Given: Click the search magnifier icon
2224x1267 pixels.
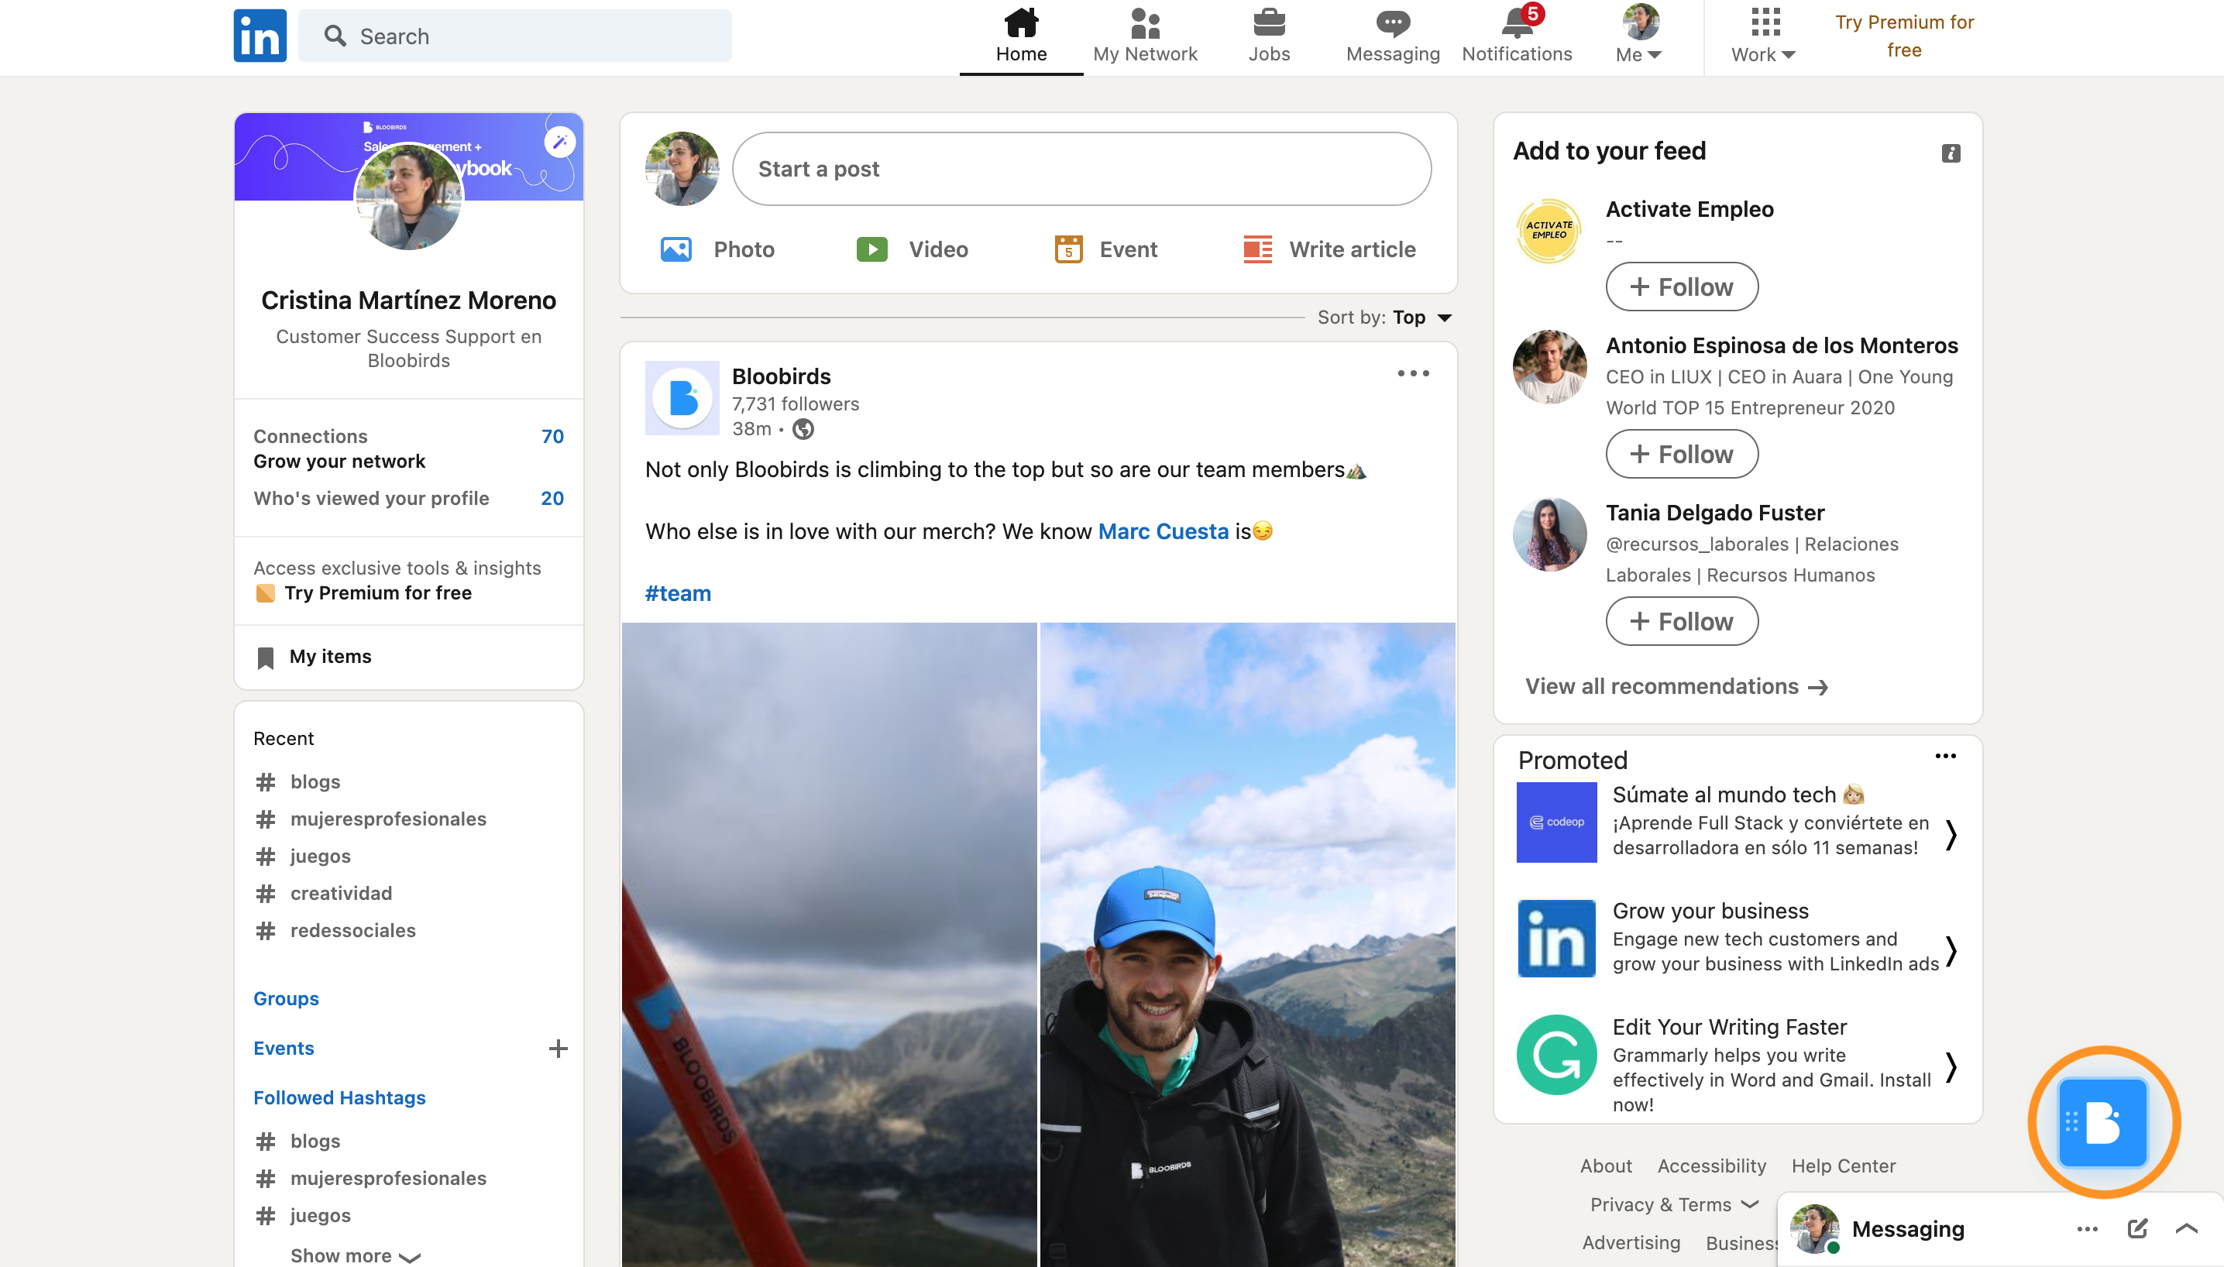Looking at the screenshot, I should (x=335, y=36).
